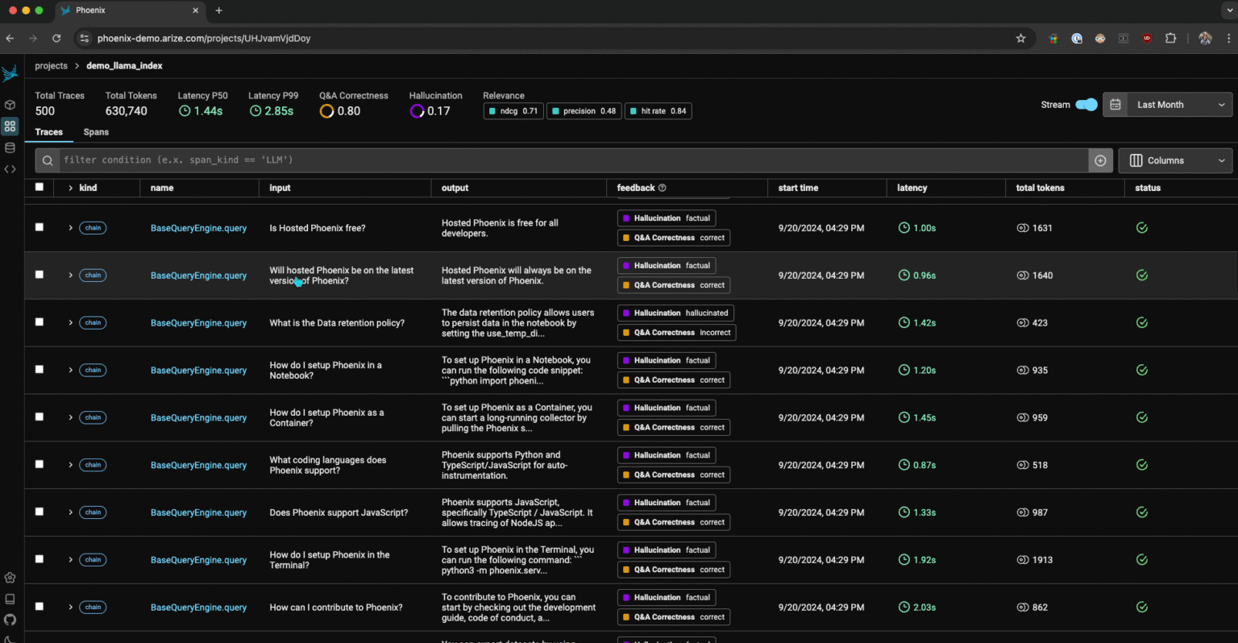Open the calendar icon next to Last Month

click(1115, 104)
